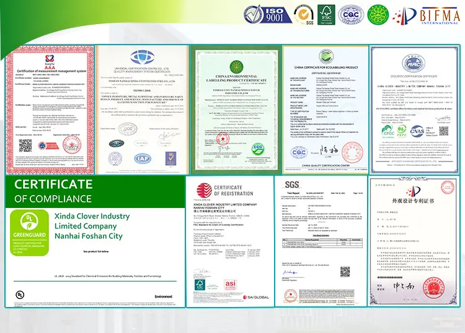Click 'Xinda Clover Industry' text
The image size is (465, 333).
[x=92, y=216]
